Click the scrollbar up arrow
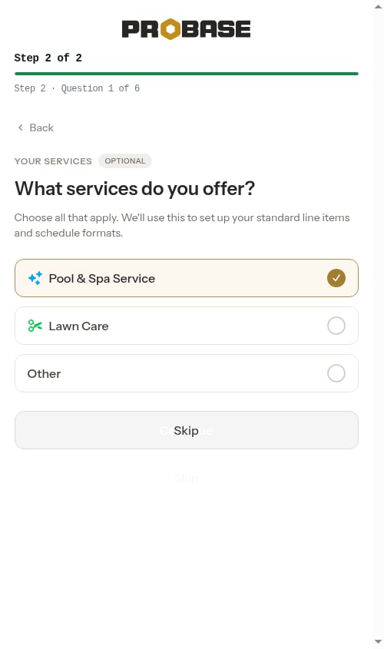Image resolution: width=384 pixels, height=649 pixels. coord(378,6)
